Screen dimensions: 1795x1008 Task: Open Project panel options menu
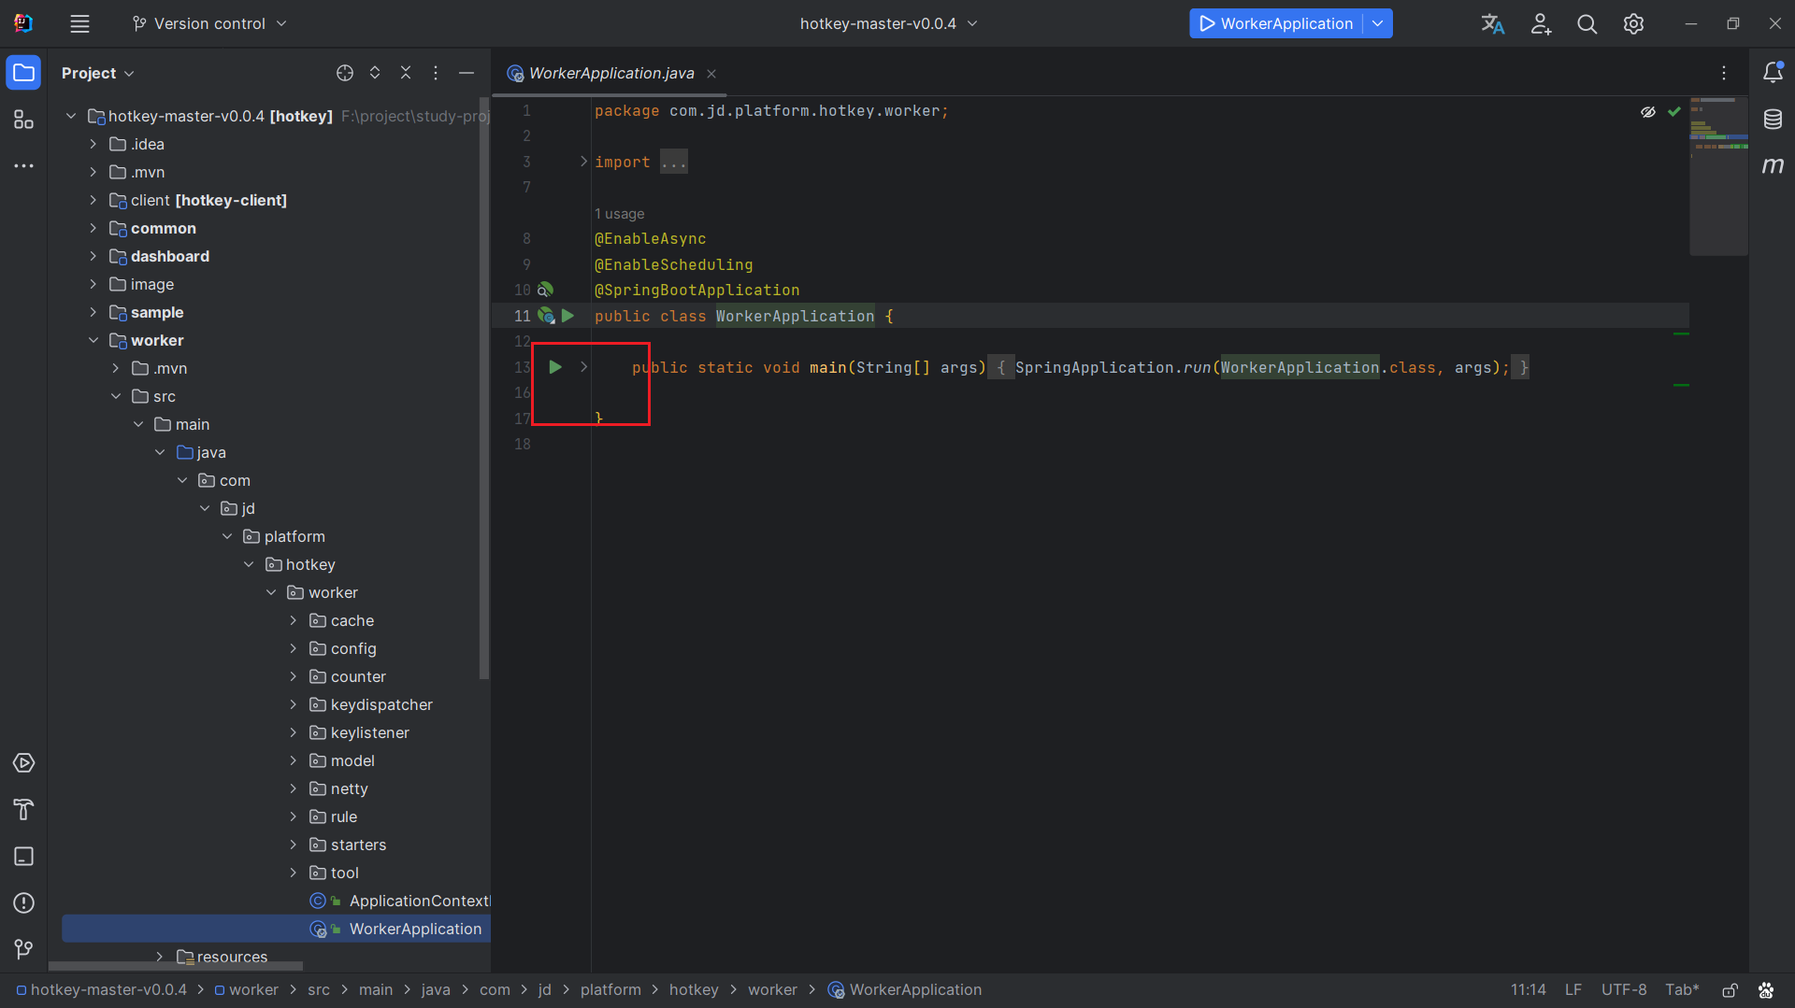click(436, 73)
